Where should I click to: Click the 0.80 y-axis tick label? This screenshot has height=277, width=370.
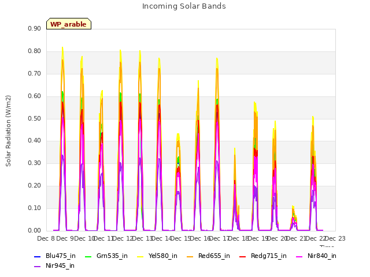[35, 51]
